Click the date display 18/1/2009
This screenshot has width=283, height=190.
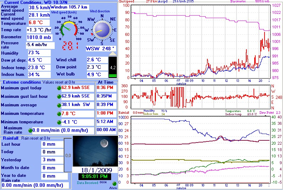tap(95, 170)
